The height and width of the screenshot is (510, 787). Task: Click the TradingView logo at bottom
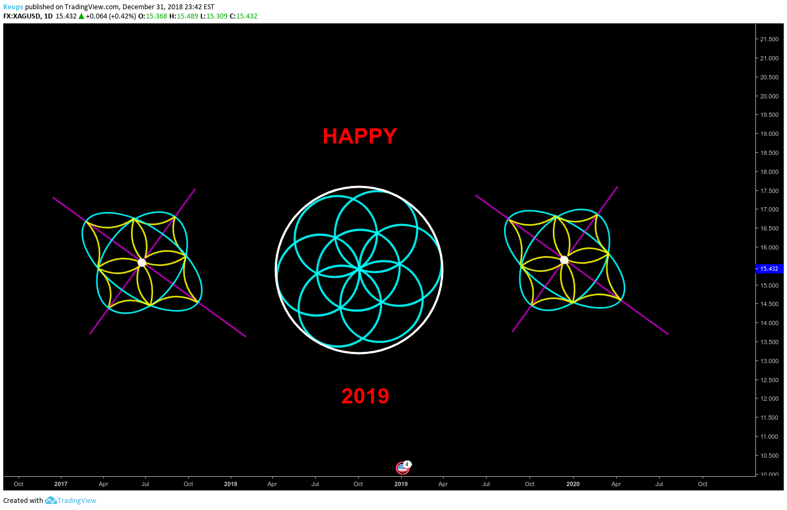point(71,500)
